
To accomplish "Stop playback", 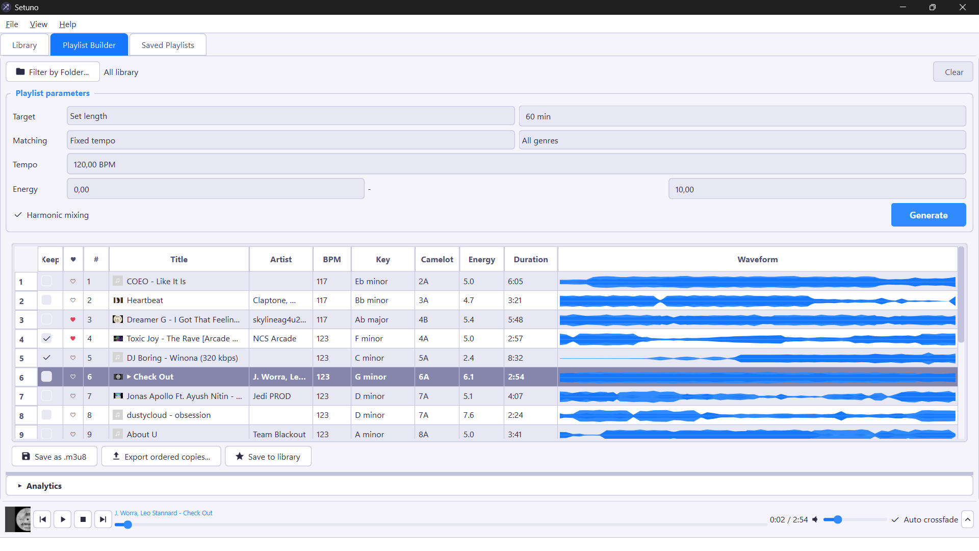I will point(83,519).
